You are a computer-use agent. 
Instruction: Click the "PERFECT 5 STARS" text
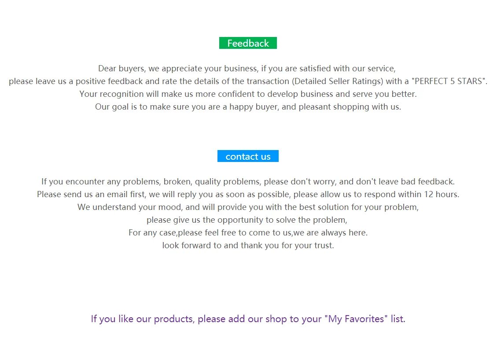(x=449, y=81)
